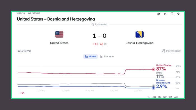Click the Bosnia-Herzegovina flag icon
The width and height of the screenshot is (196, 110).
139,34
